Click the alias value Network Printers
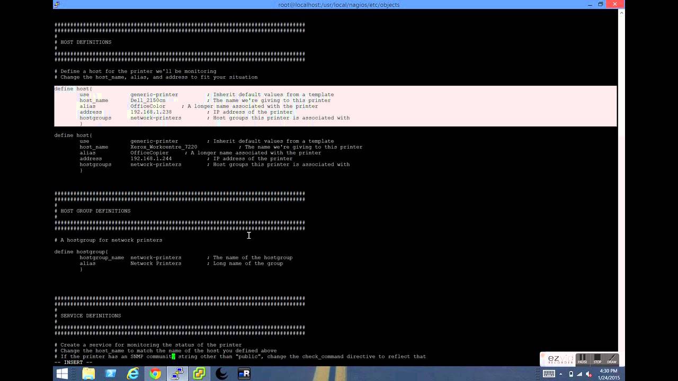 (156, 264)
